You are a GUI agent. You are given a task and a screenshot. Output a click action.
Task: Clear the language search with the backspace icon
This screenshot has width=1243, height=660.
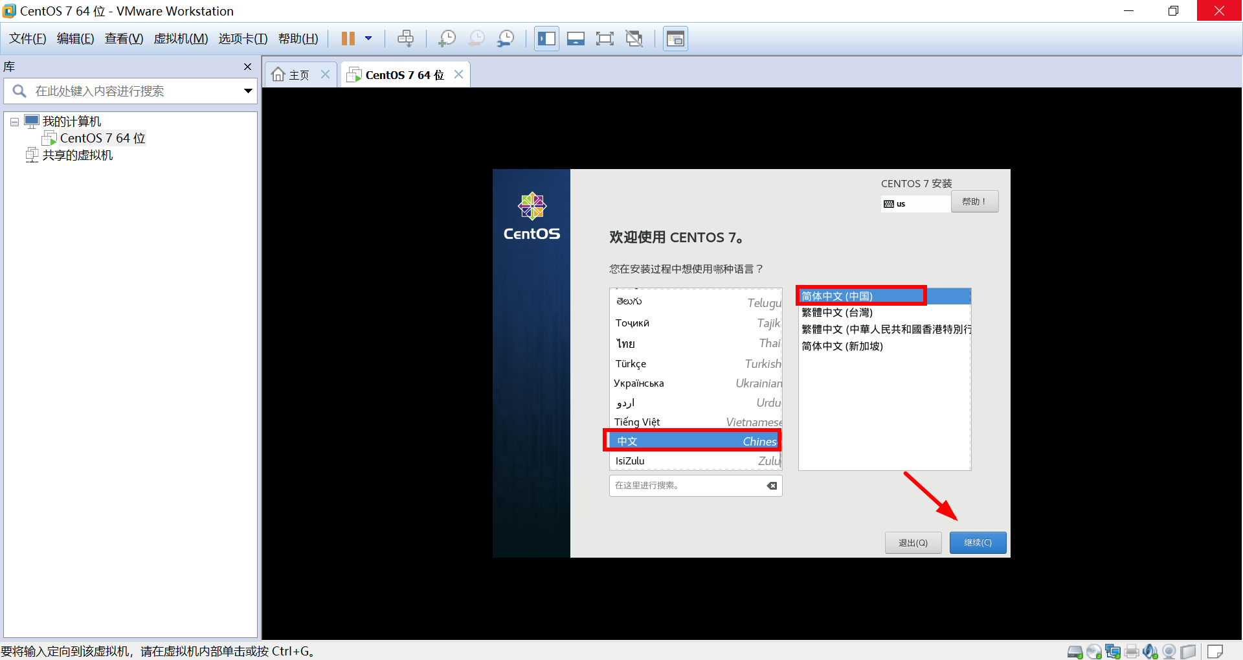(x=772, y=486)
